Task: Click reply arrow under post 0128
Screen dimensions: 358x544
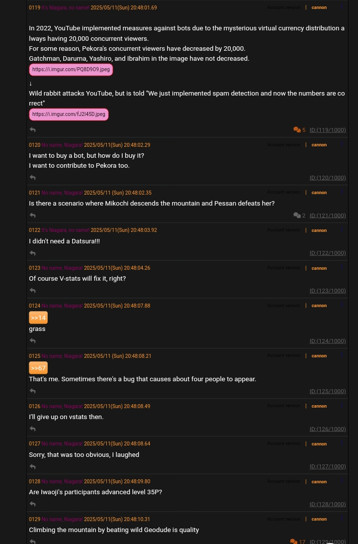Action: tap(33, 504)
